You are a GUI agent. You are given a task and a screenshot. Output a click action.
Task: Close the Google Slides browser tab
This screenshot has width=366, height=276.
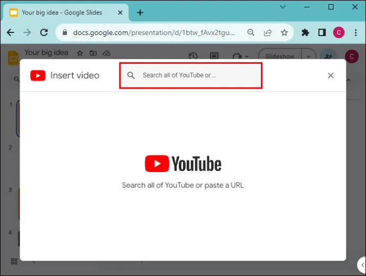120,13
